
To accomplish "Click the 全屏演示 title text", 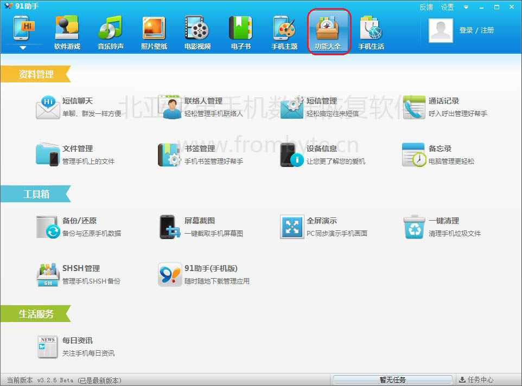I will click(322, 221).
